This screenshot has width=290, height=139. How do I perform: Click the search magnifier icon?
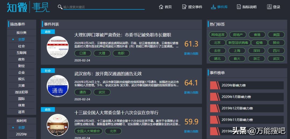pyautogui.click(x=60, y=7)
